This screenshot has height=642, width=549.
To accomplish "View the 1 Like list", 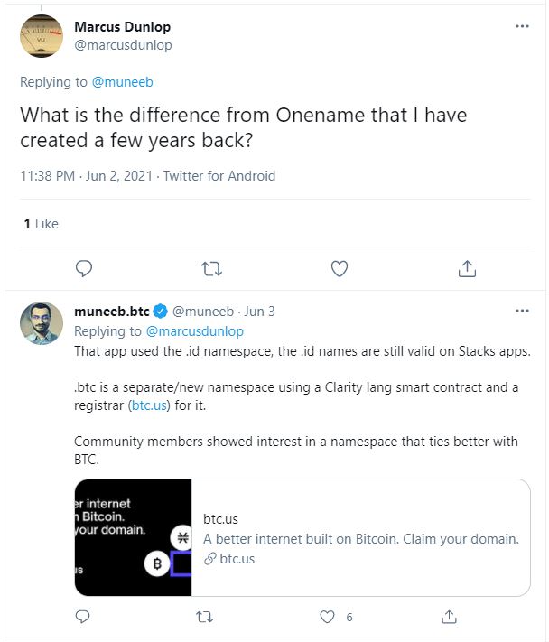I will [41, 223].
